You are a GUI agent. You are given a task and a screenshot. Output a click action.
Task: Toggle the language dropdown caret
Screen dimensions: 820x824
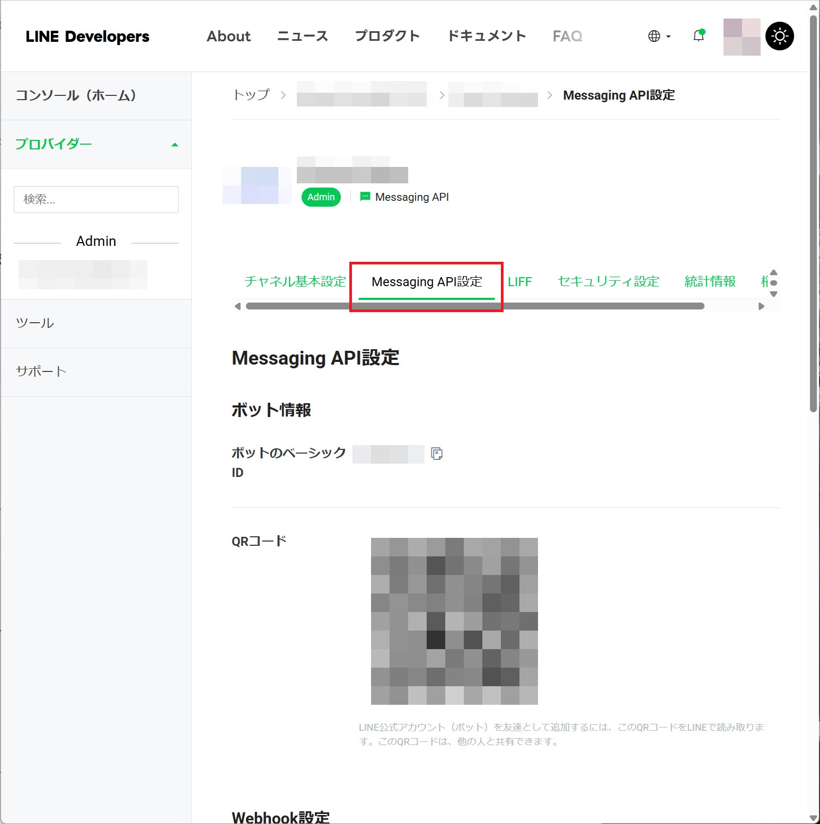(x=667, y=37)
